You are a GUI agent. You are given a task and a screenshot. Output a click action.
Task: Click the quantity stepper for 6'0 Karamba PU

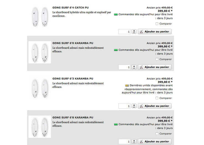pos(134,67)
